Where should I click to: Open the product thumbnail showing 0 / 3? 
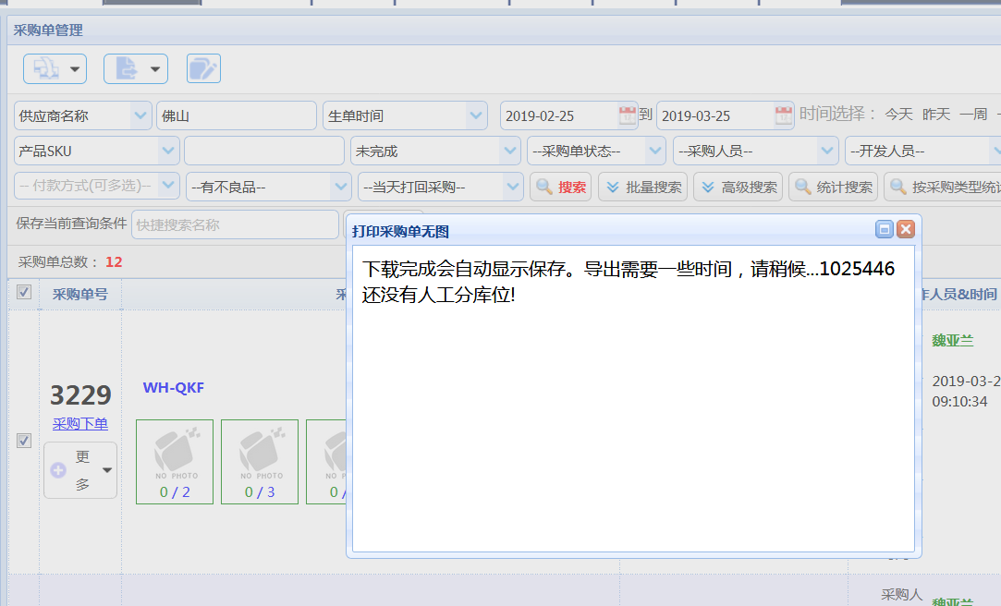(x=259, y=462)
